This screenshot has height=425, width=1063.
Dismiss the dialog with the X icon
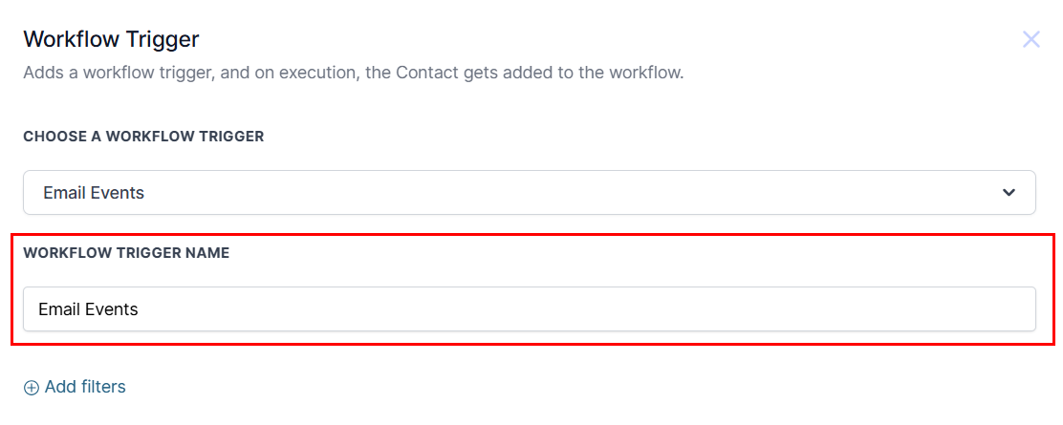1030,39
